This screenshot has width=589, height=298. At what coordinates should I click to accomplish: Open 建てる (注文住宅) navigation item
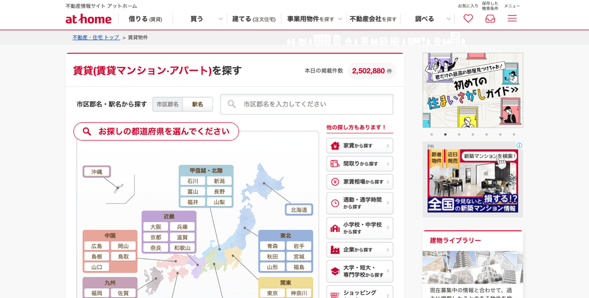pyautogui.click(x=254, y=19)
